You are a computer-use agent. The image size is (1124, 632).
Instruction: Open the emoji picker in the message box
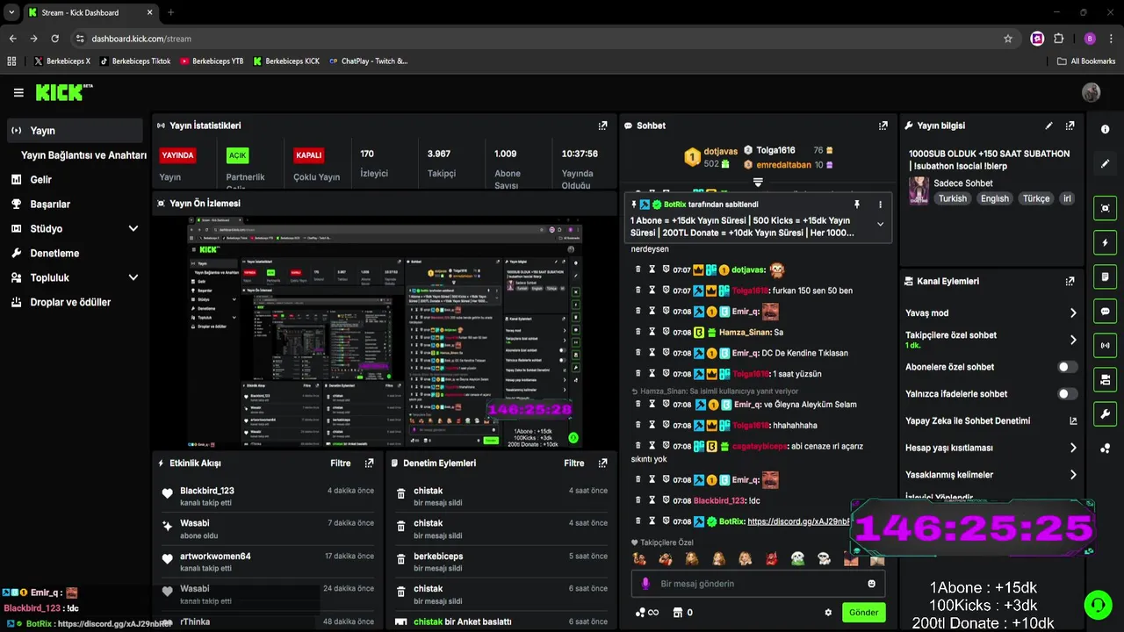pyautogui.click(x=871, y=584)
